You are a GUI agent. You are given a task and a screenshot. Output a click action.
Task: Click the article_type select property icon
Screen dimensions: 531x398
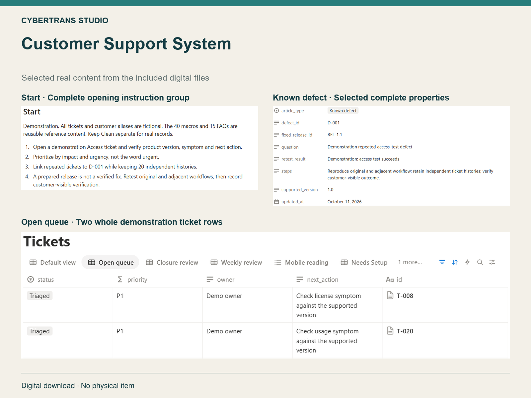(x=276, y=110)
